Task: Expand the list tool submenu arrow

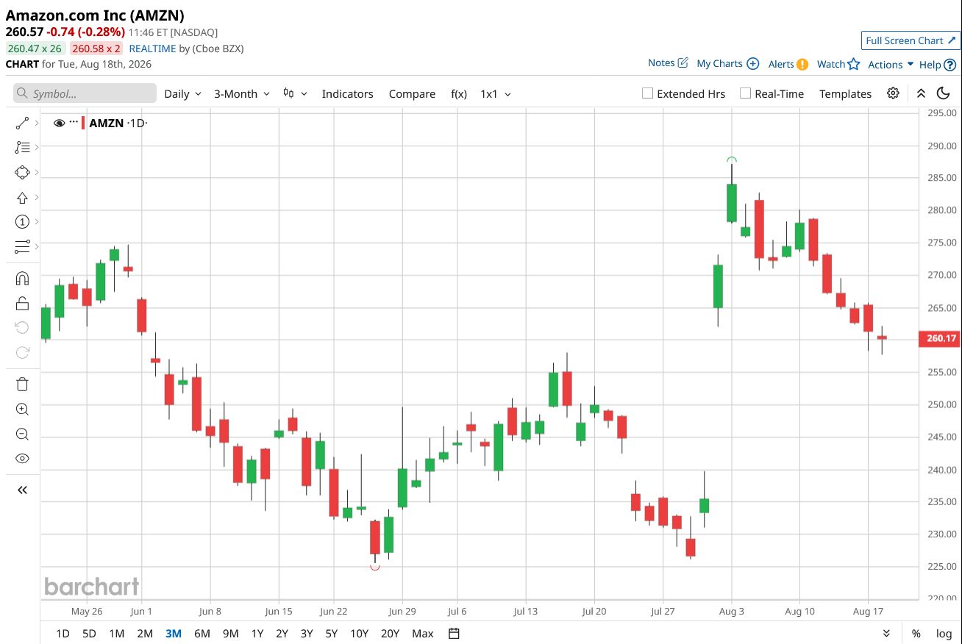Action: tap(37, 148)
